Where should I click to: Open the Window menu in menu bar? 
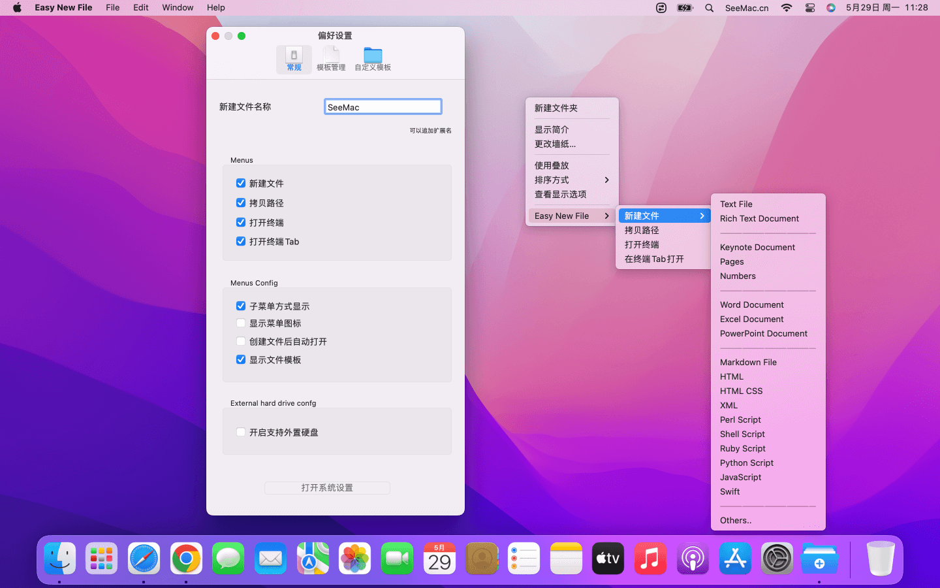click(178, 8)
